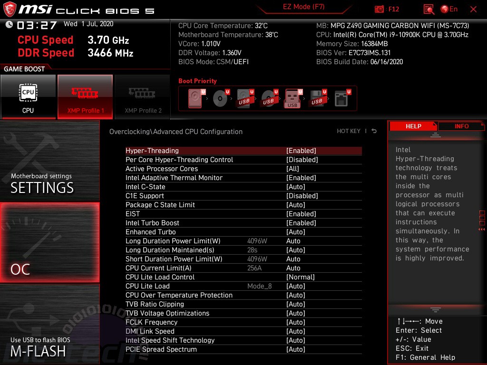Open CPU Over Temperature Protection [Auto] dropdown

(296, 295)
